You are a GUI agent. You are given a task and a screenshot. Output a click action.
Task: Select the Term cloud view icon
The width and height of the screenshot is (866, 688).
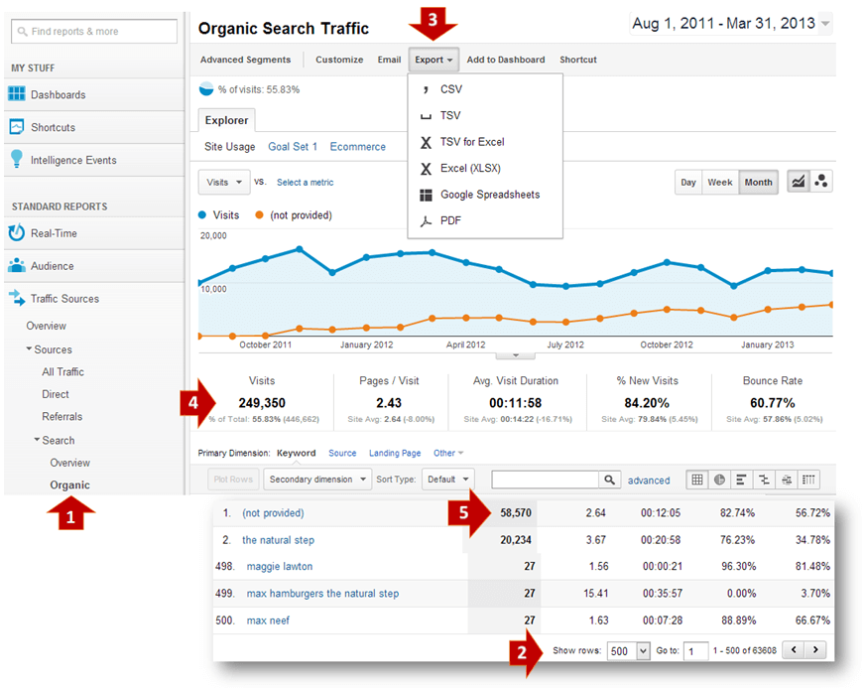(787, 480)
